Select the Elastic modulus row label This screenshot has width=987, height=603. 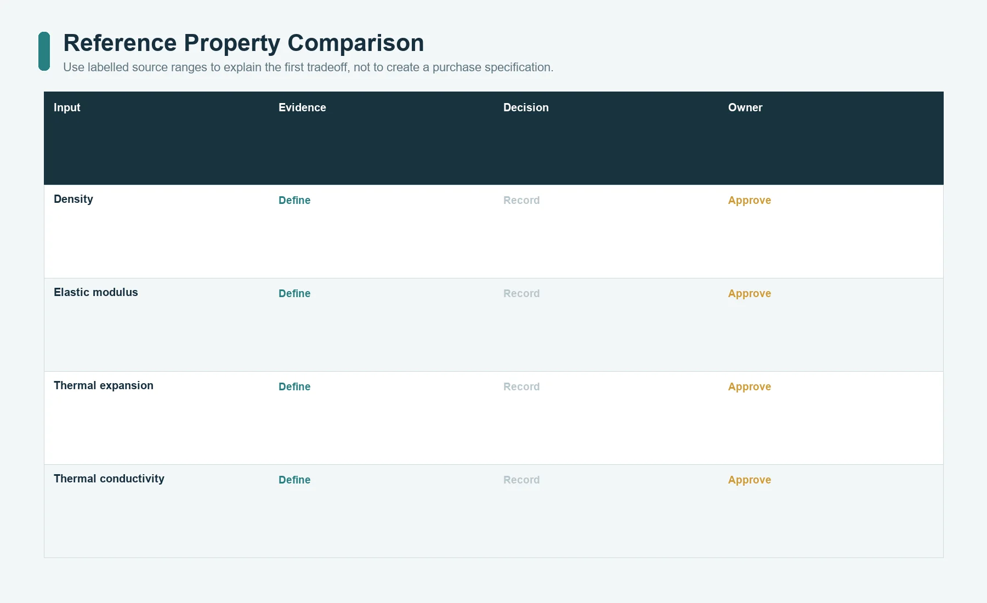tap(96, 292)
